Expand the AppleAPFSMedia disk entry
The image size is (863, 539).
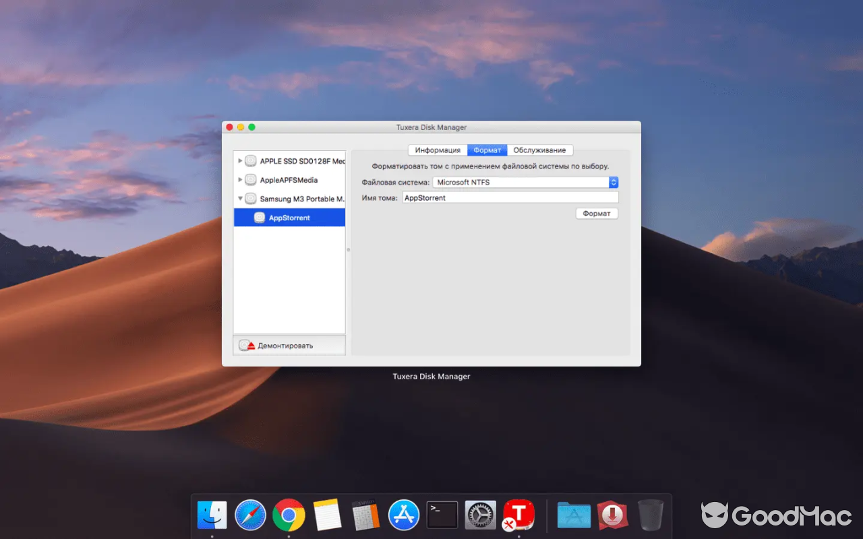(240, 179)
